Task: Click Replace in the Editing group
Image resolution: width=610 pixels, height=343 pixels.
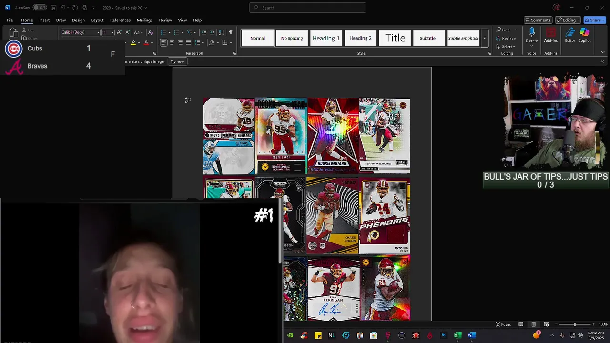Action: tap(506, 39)
